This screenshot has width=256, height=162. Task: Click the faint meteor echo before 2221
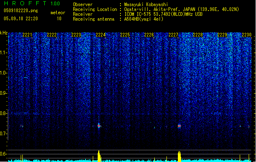pos(22,126)
